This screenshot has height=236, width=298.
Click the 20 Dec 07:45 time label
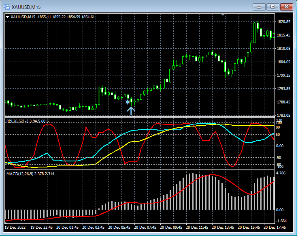pyautogui.click(x=145, y=227)
